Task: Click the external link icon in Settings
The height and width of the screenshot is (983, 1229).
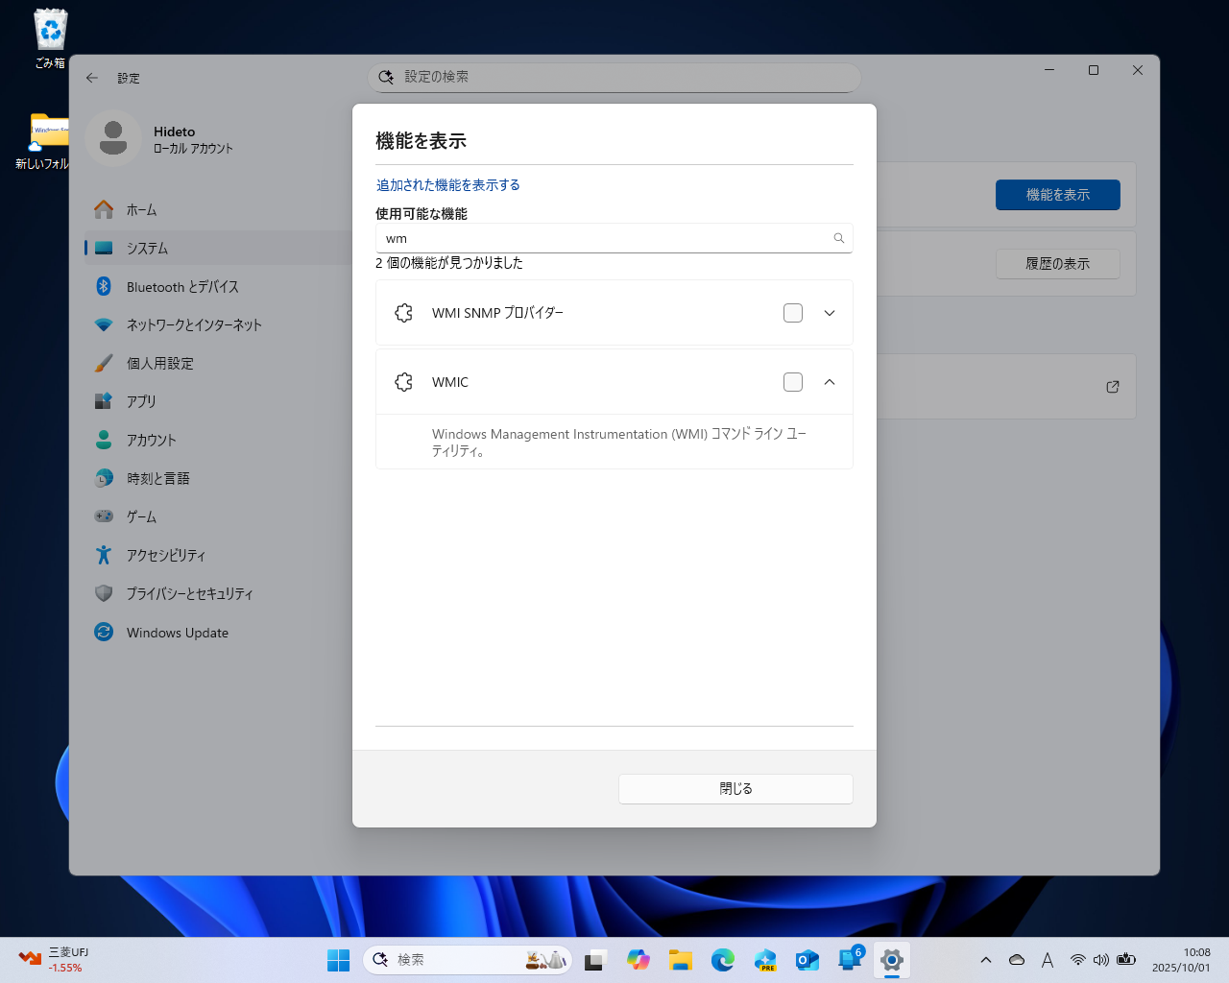Action: click(x=1113, y=387)
